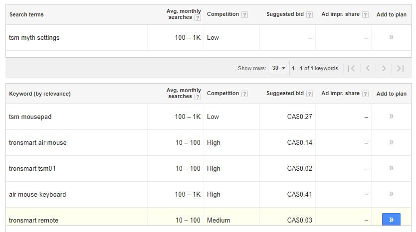Sort Keyword table by Avg. monthly searches
The width and height of the screenshot is (416, 232).
tap(184, 93)
